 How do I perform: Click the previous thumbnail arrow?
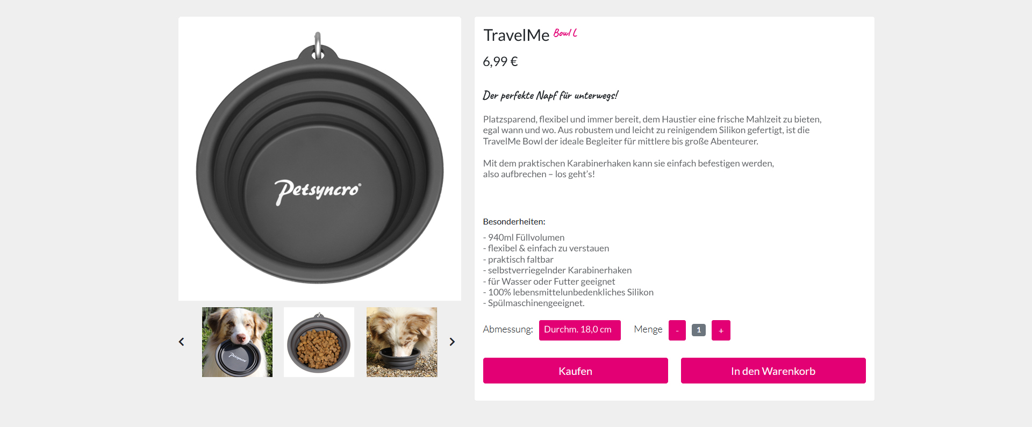[x=182, y=342]
